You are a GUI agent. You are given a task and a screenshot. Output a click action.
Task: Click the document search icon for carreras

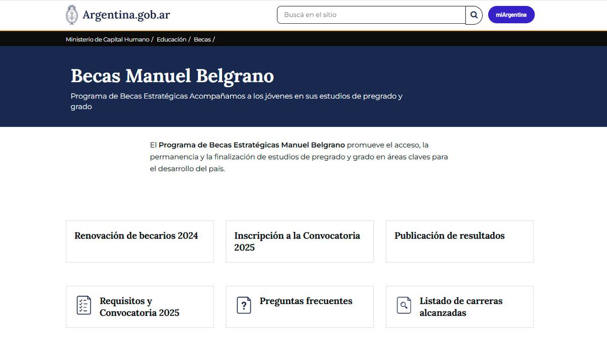[404, 306]
